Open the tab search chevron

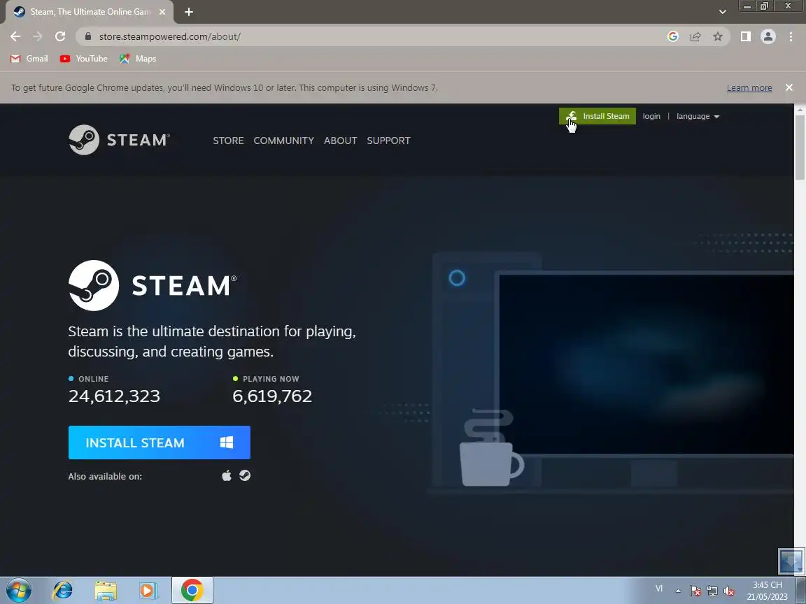[723, 12]
